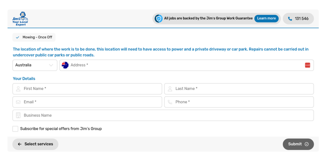The height and width of the screenshot is (166, 329).
Task: Go back with Select services button
Action: click(x=35, y=144)
